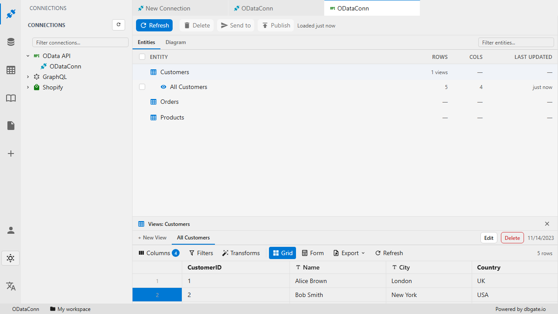The width and height of the screenshot is (558, 314).
Task: Switch to the middle ODataConn tab
Action: [x=276, y=8]
